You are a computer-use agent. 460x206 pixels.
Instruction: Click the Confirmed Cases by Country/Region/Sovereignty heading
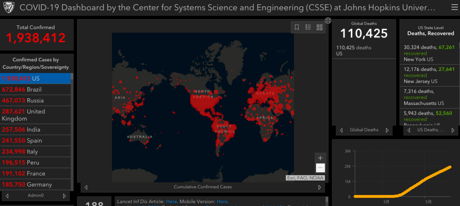click(x=35, y=63)
